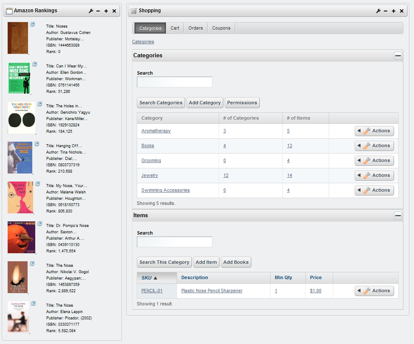Sort items by Description column

click(x=194, y=277)
